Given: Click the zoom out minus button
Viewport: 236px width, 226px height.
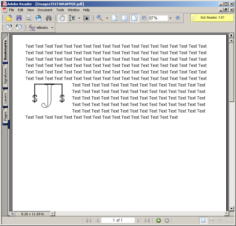Looking at the screenshot, I should [x=144, y=18].
